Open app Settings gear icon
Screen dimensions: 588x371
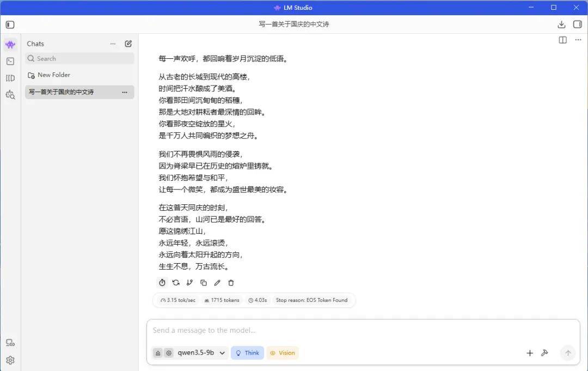click(x=10, y=361)
